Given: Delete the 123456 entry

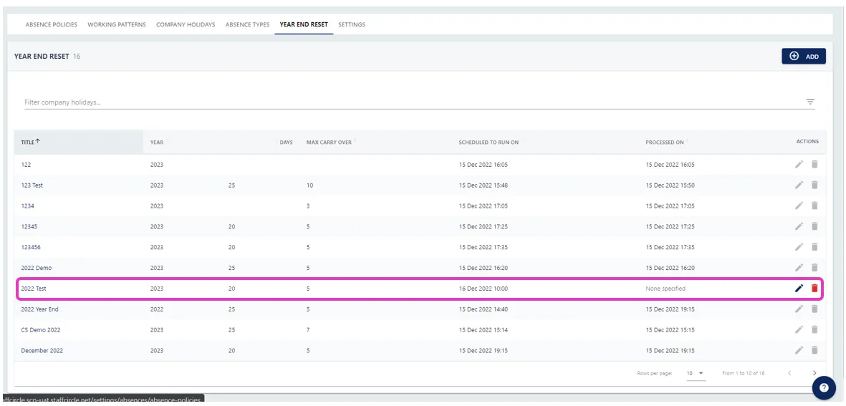Looking at the screenshot, I should (x=814, y=247).
